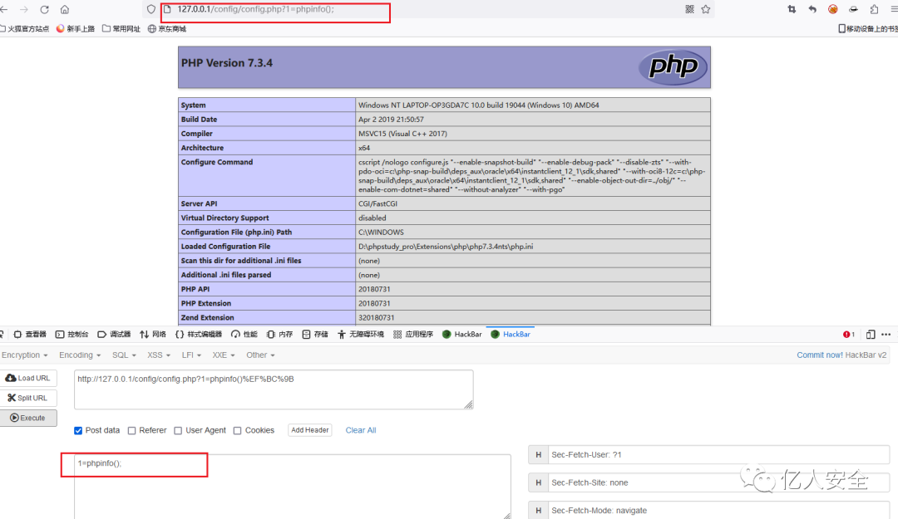Expand the SQL dropdown
This screenshot has width=898, height=519.
tap(124, 355)
